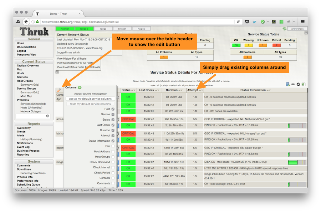Click the collapse icon below the host links
The width and height of the screenshot is (321, 212).
coord(57,72)
